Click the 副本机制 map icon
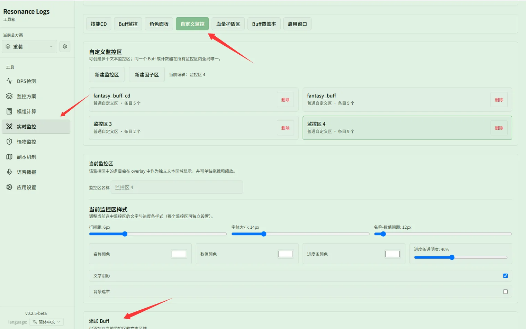 [9, 157]
